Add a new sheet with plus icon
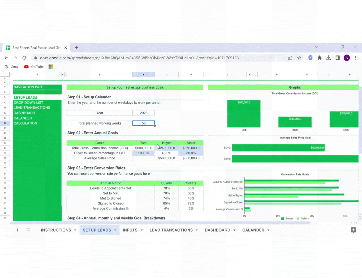The height and width of the screenshot is (278, 362). pos(17,230)
